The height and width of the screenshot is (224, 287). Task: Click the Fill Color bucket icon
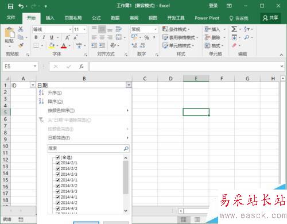coord(52,46)
